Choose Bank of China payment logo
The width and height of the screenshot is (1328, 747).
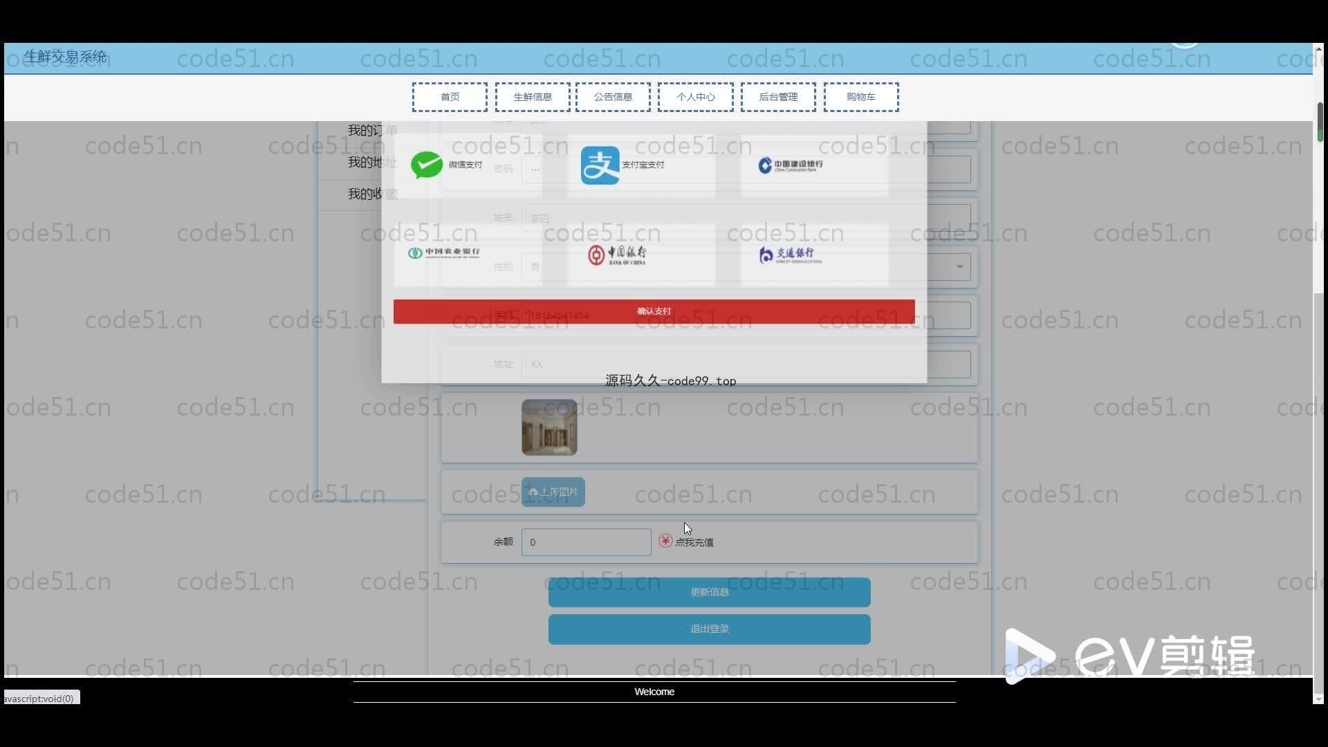(617, 255)
